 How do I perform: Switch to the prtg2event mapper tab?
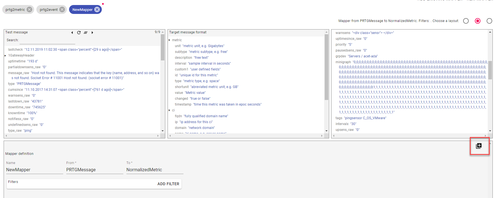coord(49,9)
